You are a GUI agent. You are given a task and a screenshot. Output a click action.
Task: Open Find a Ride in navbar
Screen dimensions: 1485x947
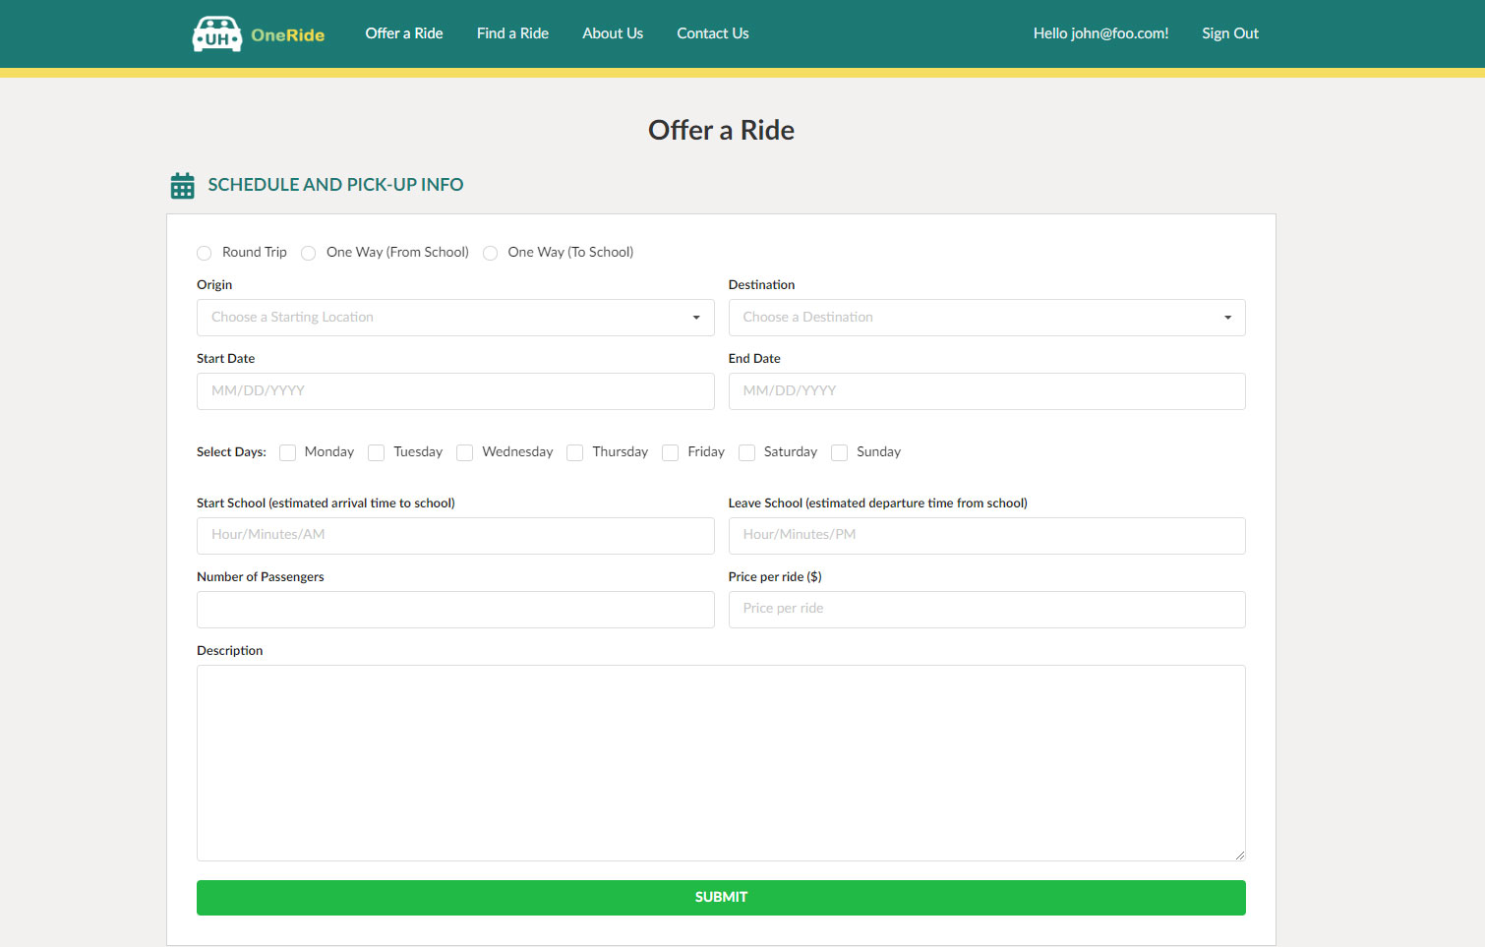point(512,33)
